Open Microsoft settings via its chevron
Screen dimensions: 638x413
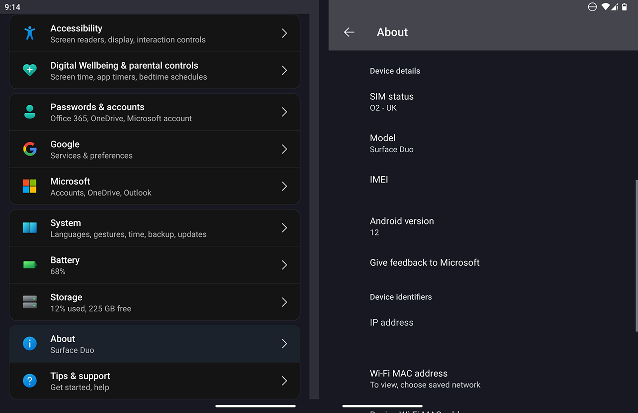(x=284, y=186)
